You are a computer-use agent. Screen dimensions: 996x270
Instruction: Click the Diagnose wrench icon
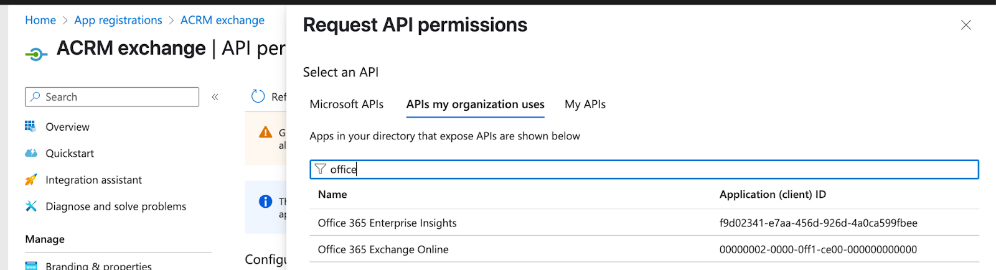click(x=31, y=206)
